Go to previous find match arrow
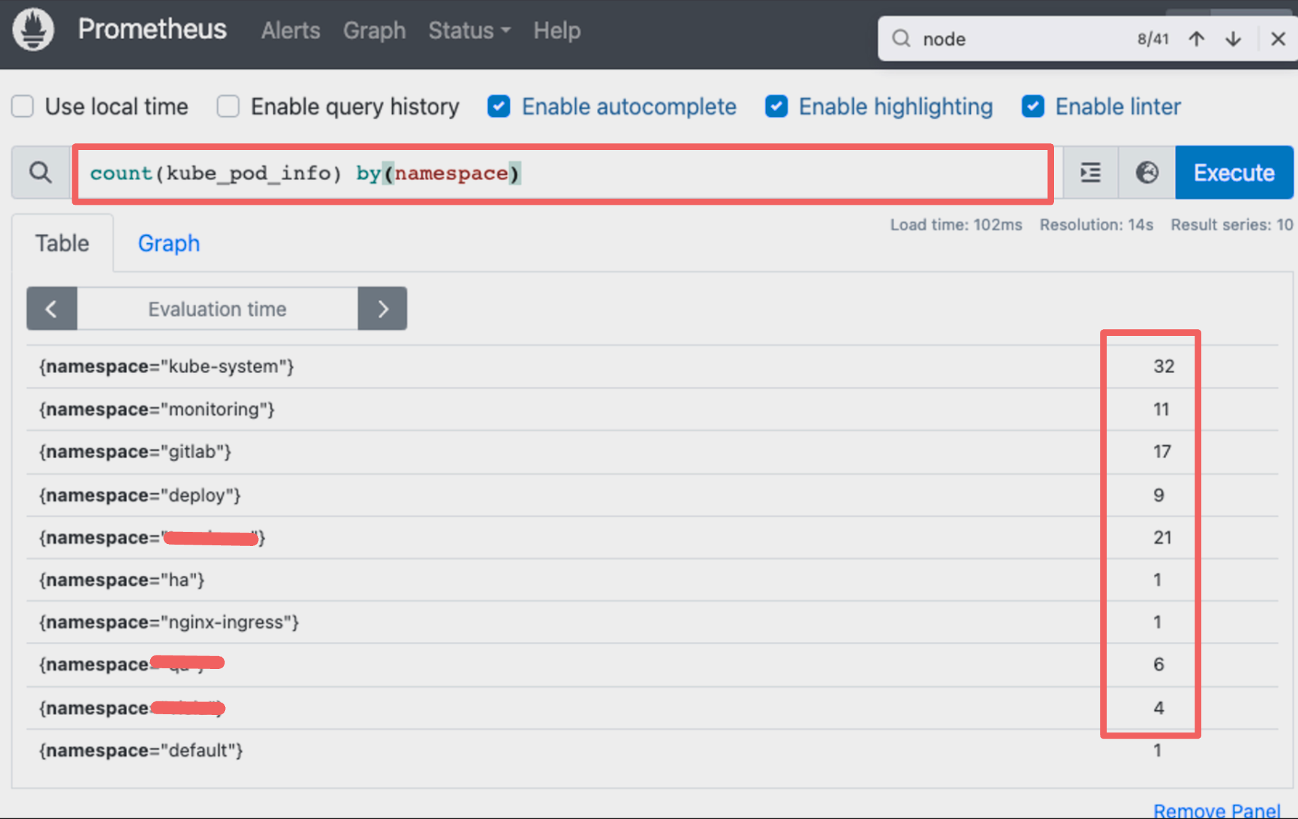The height and width of the screenshot is (819, 1298). coord(1197,39)
